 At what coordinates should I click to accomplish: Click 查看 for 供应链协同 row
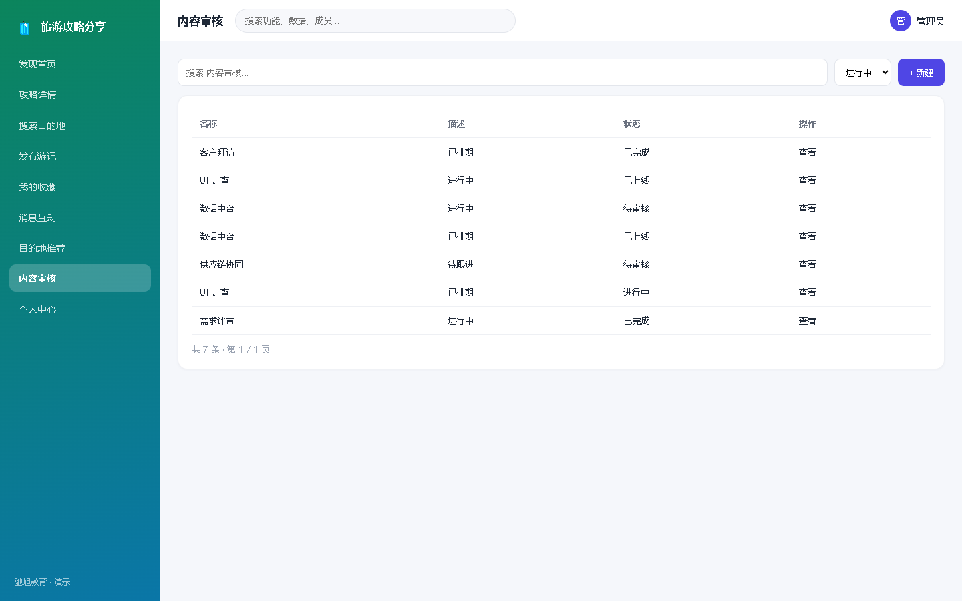[x=807, y=264]
